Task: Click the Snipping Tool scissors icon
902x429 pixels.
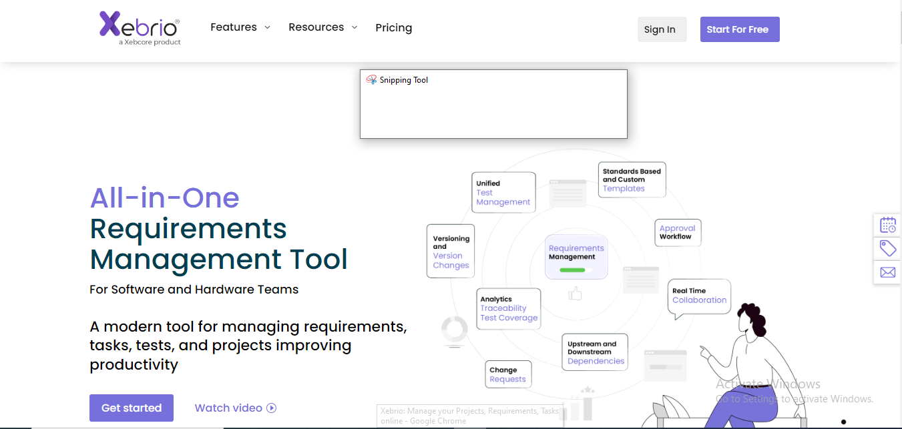Action: (372, 80)
